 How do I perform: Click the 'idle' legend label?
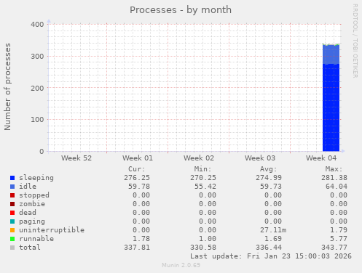tap(28, 187)
